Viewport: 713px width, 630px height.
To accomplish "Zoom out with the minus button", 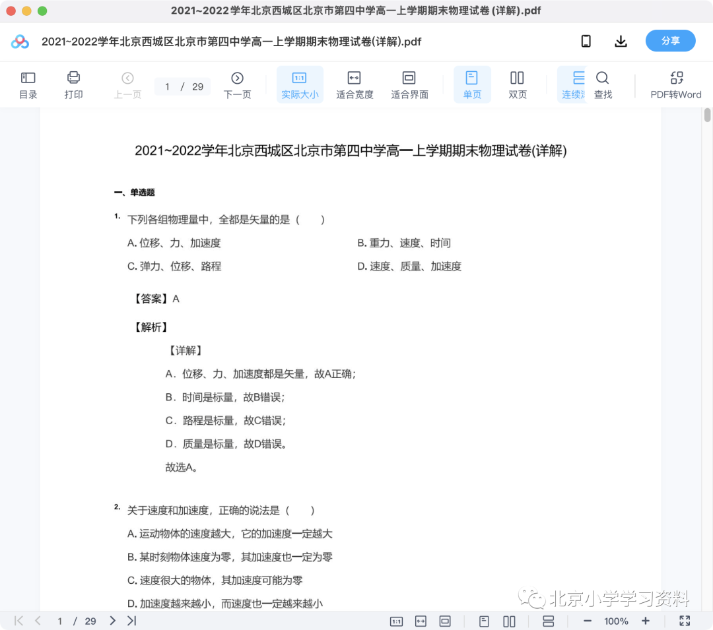I will point(588,621).
